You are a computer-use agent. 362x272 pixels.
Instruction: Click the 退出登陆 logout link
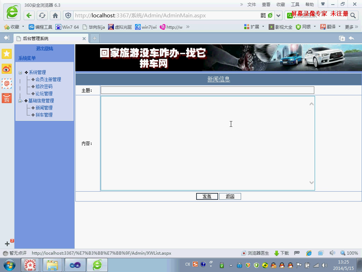45,49
